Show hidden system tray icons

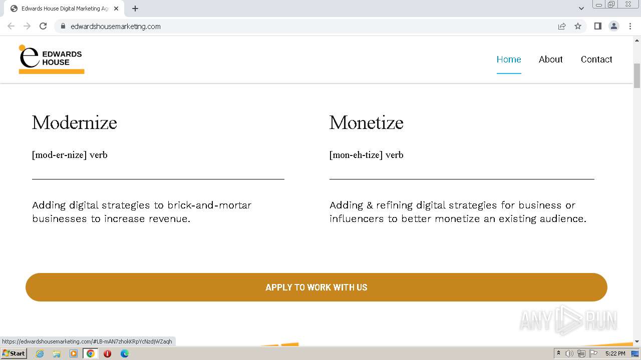click(558, 353)
